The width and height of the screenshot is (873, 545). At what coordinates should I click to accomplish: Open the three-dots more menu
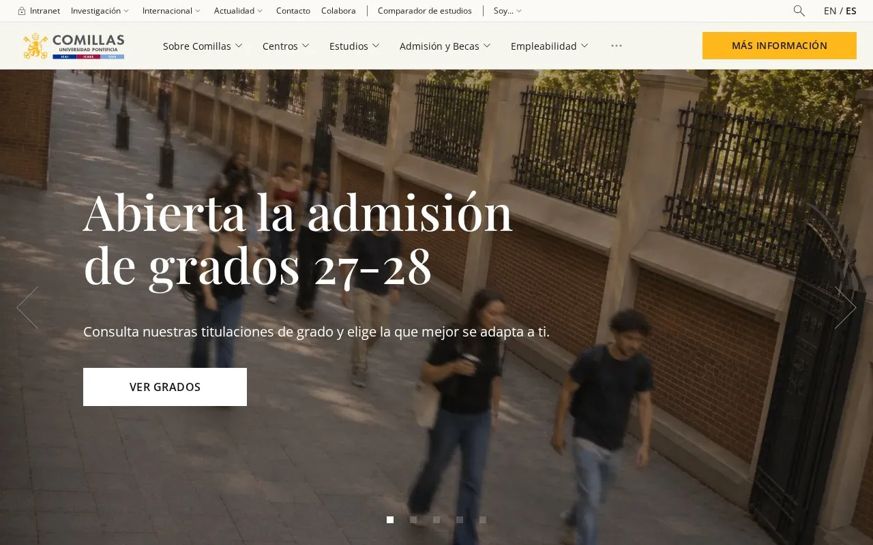click(617, 46)
